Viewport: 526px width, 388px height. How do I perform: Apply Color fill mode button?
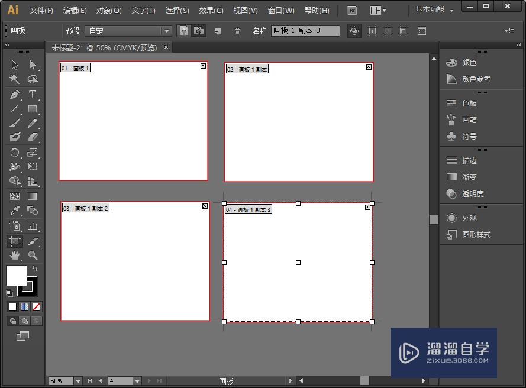[13, 306]
